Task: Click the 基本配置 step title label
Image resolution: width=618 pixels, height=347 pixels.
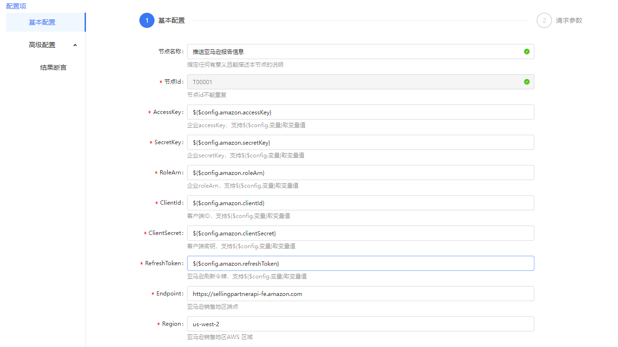Action: tap(172, 20)
